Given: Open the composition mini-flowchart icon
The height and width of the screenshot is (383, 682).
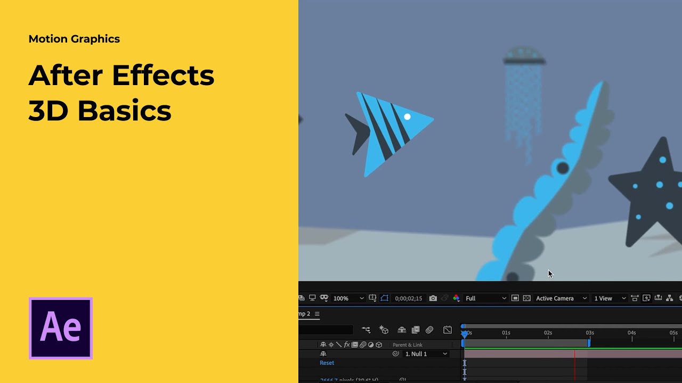Looking at the screenshot, I should click(x=366, y=330).
